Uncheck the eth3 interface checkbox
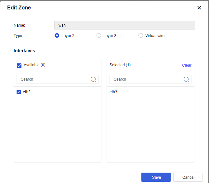The image size is (209, 184). (x=19, y=92)
